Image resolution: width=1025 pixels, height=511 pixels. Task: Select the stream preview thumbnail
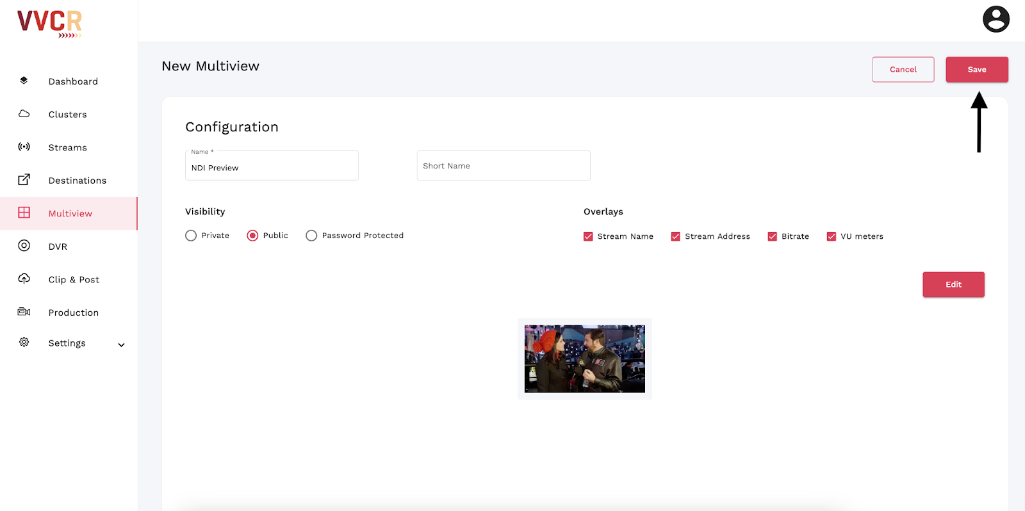click(585, 359)
